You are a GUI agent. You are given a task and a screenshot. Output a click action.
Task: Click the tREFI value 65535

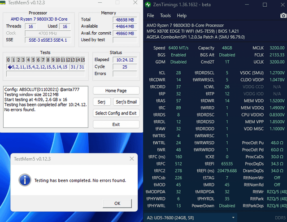pos(227,164)
